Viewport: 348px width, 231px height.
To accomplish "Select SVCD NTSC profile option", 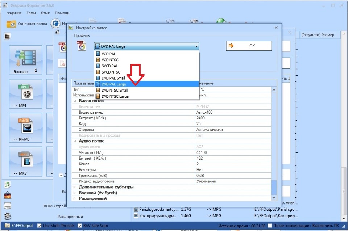I will 146,72.
